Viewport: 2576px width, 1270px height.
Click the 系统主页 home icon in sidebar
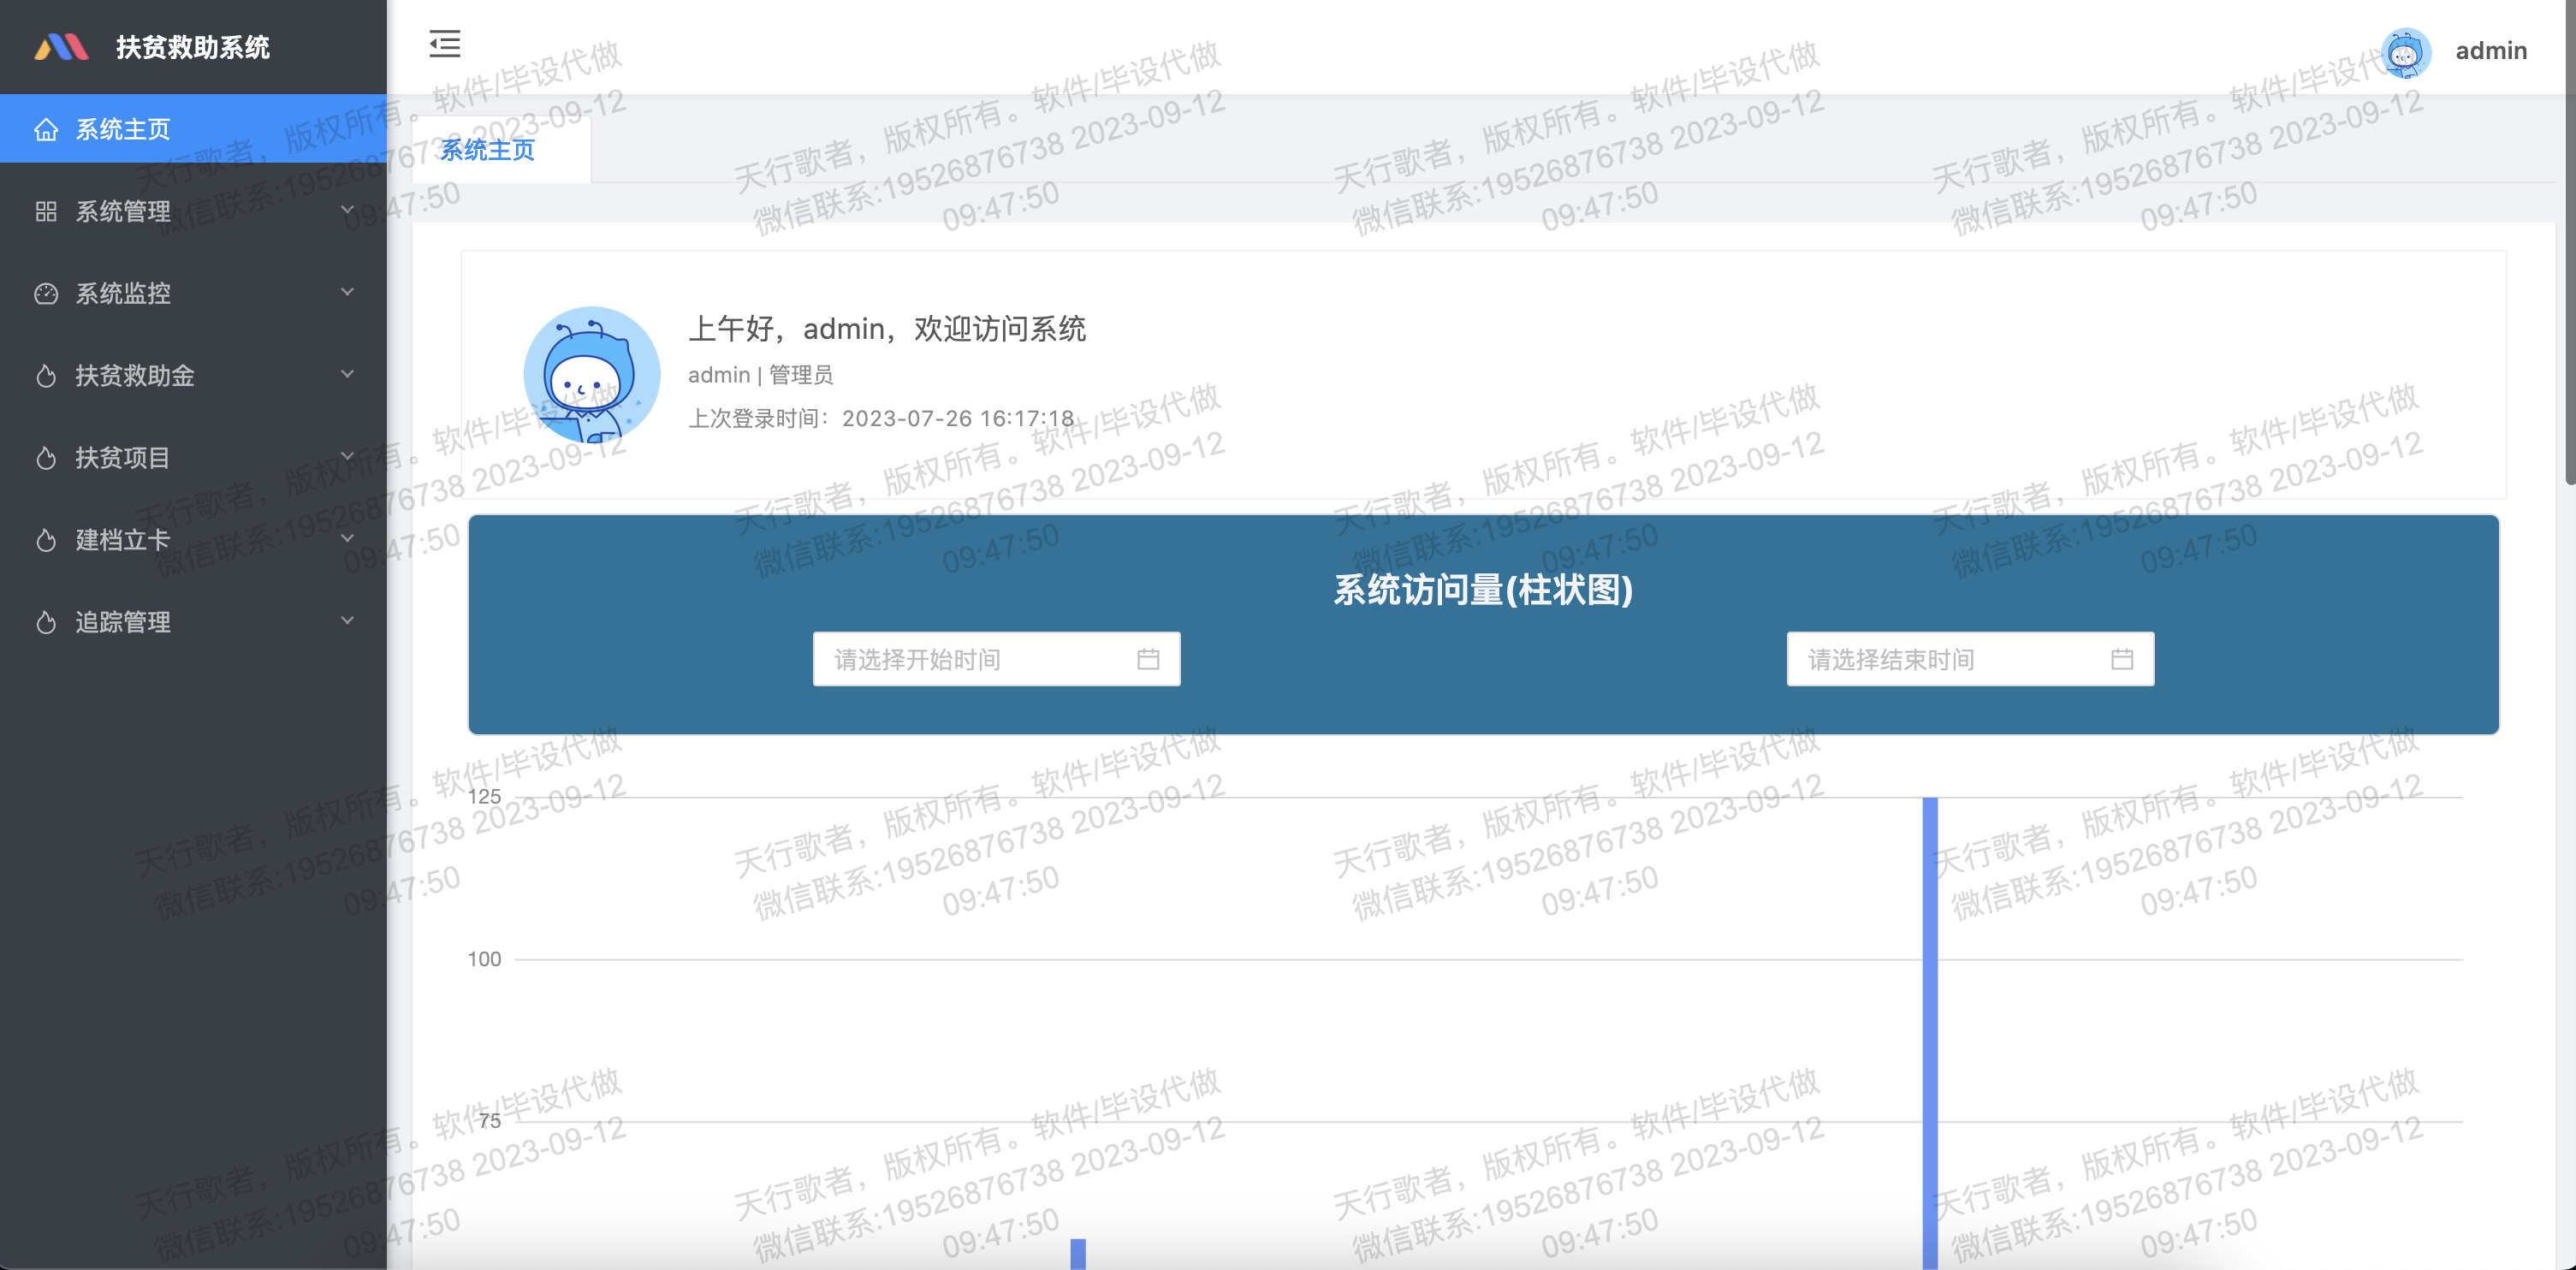click(x=46, y=128)
